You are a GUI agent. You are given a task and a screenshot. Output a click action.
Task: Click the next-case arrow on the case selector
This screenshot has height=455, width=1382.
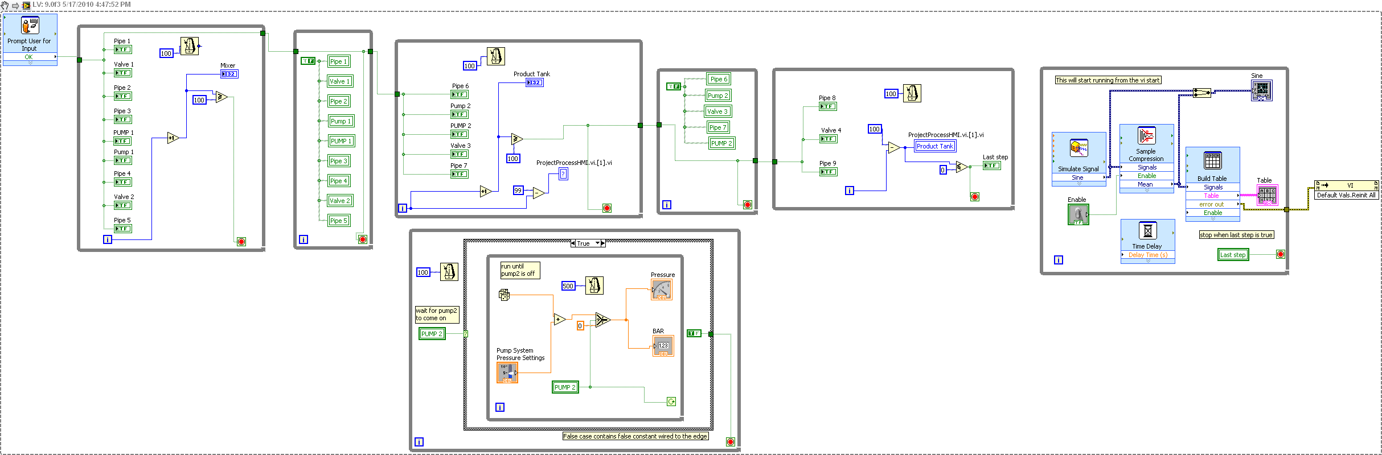(603, 243)
